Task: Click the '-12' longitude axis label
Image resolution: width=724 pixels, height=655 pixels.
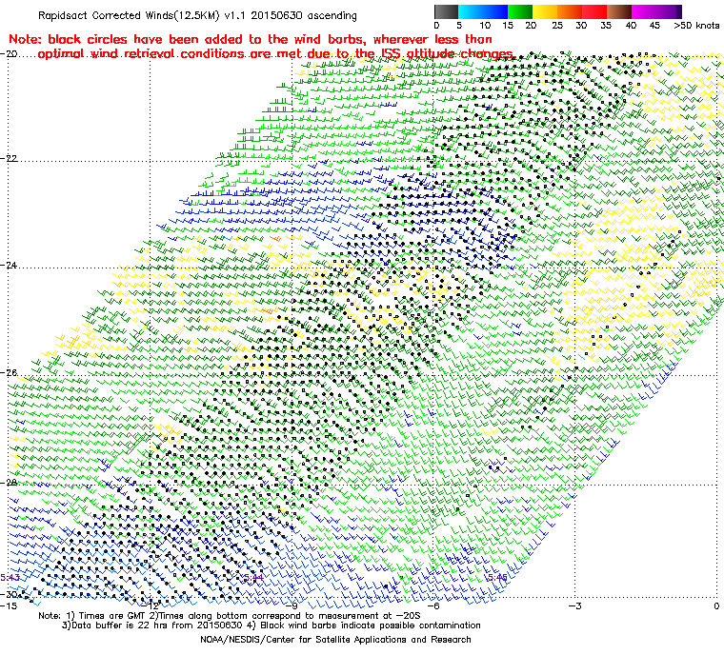Action: pos(151,605)
